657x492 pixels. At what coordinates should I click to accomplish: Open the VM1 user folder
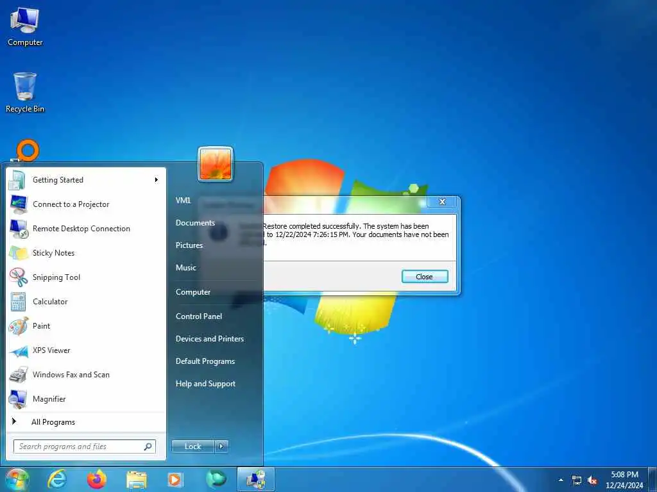[x=183, y=201]
